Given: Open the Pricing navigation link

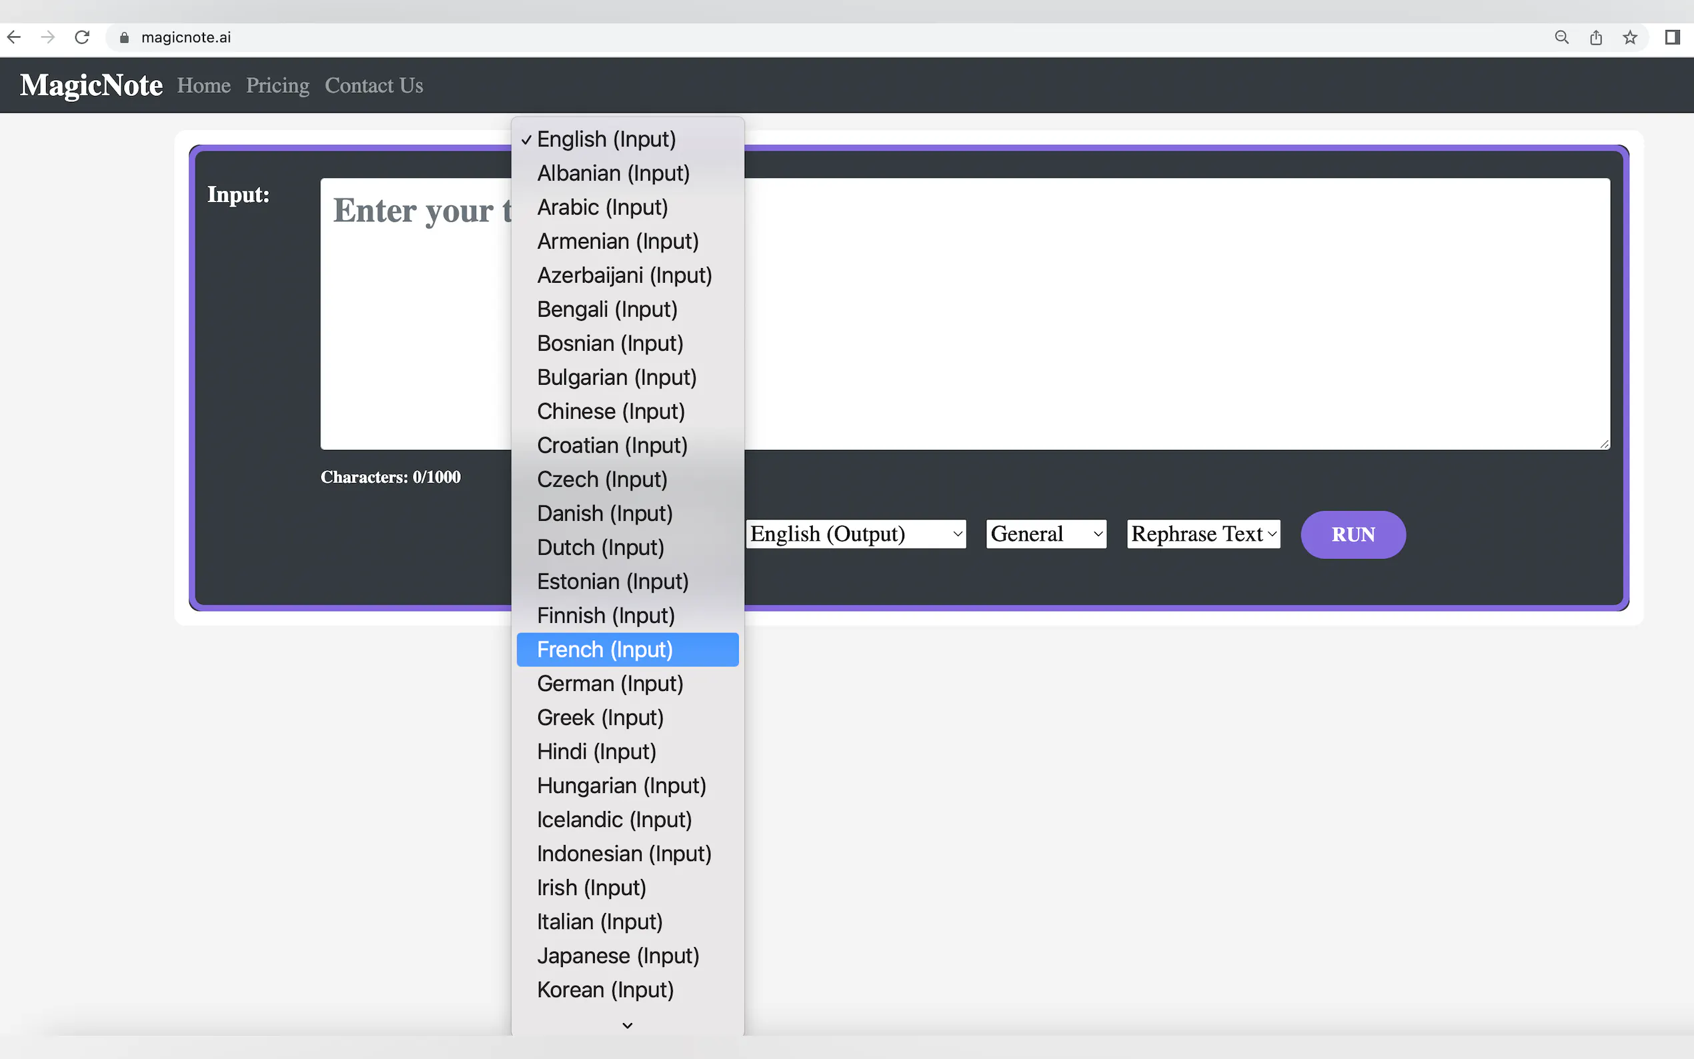Looking at the screenshot, I should click(x=277, y=85).
